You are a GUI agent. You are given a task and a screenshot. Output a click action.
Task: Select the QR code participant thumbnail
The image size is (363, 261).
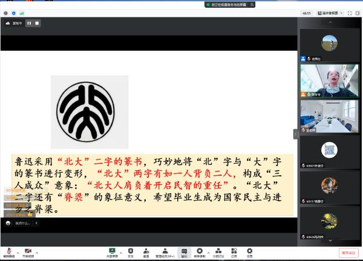(329, 150)
